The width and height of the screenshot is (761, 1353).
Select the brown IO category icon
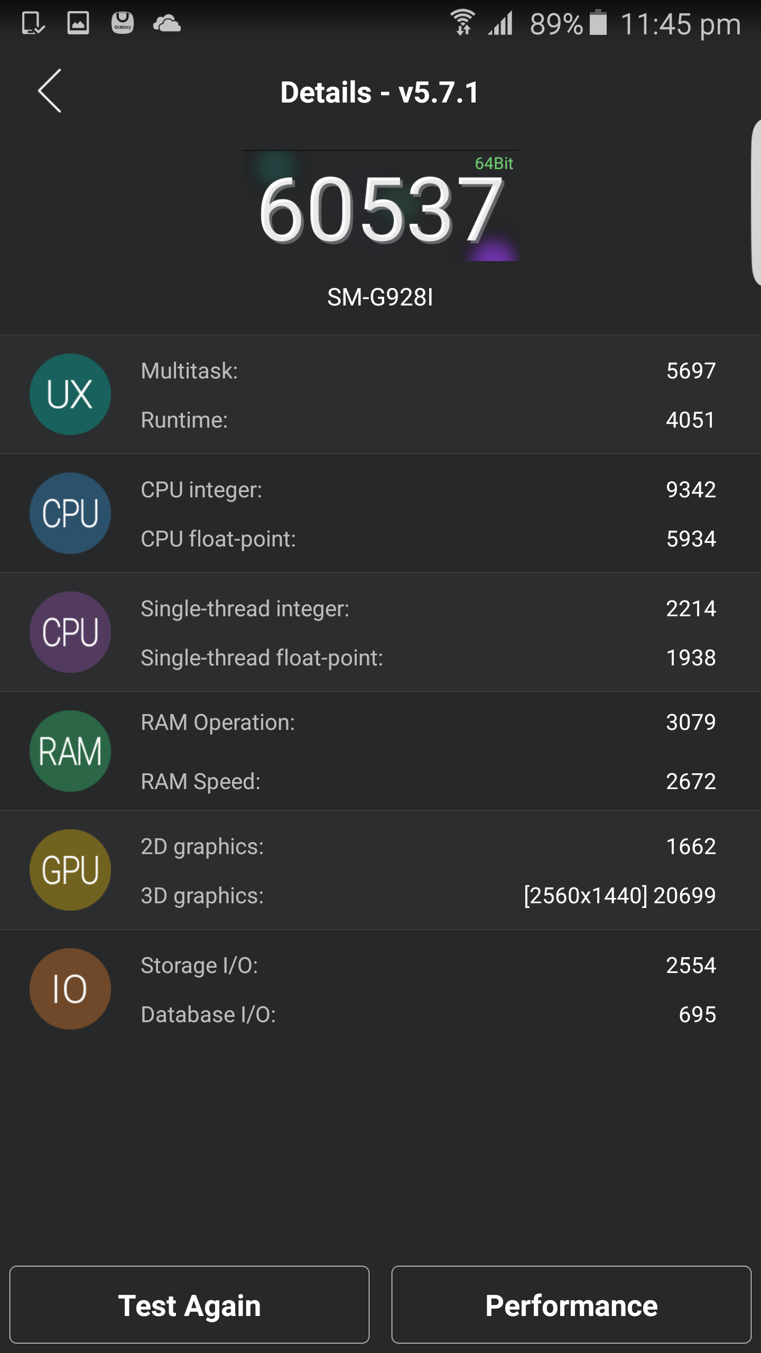pos(70,989)
